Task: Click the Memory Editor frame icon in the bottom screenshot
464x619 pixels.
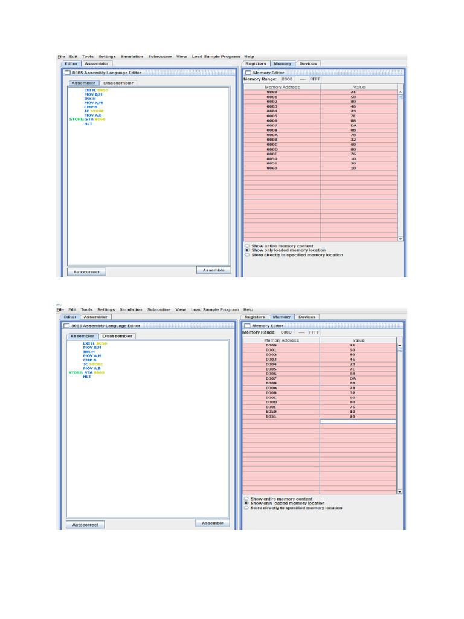Action: click(x=247, y=326)
